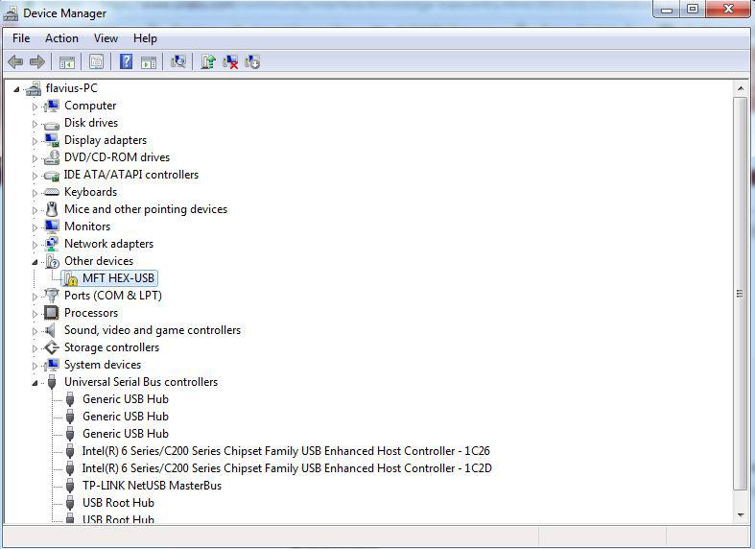Expand the Ports (COM & LPT) category

(35, 297)
